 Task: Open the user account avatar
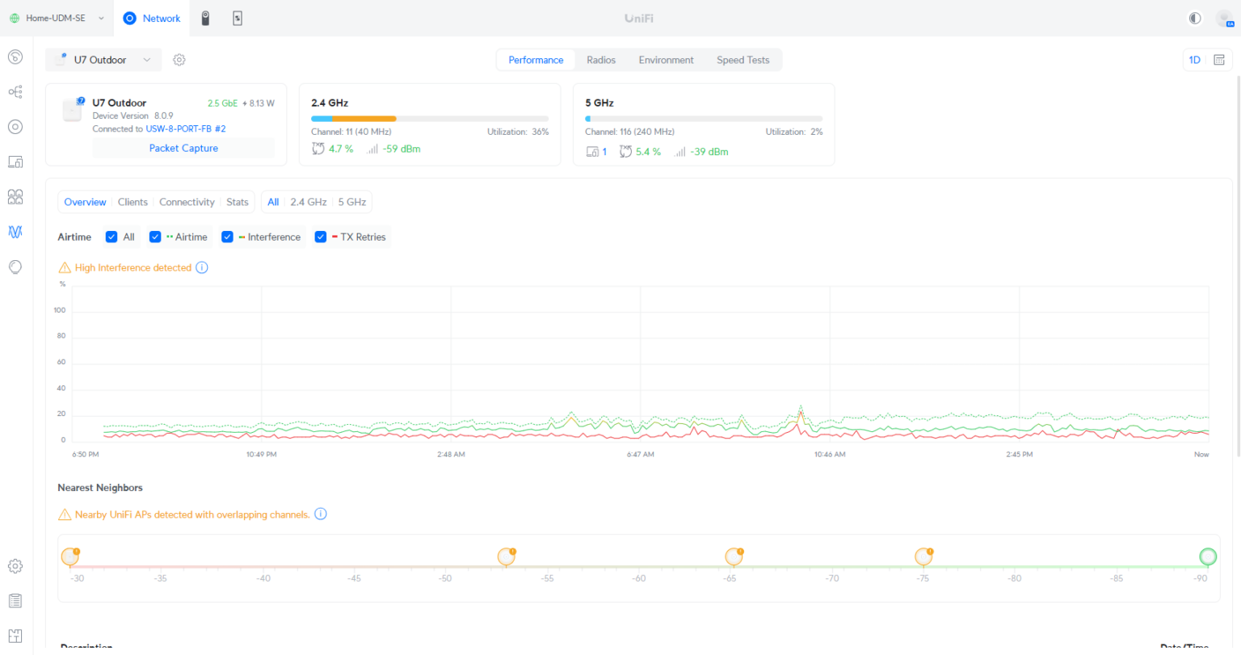[1225, 18]
